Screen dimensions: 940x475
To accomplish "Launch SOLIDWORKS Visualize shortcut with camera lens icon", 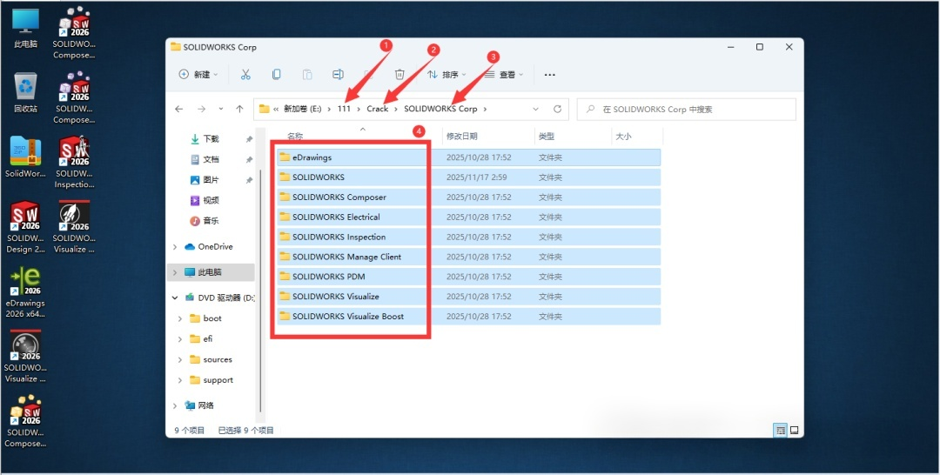I will pyautogui.click(x=25, y=357).
